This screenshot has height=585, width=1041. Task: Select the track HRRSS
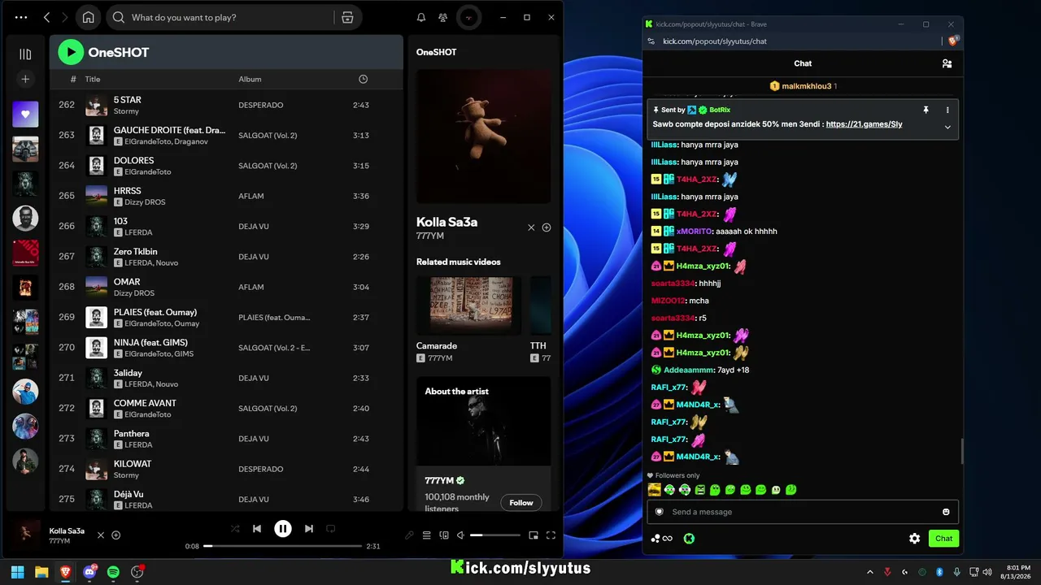pos(226,196)
